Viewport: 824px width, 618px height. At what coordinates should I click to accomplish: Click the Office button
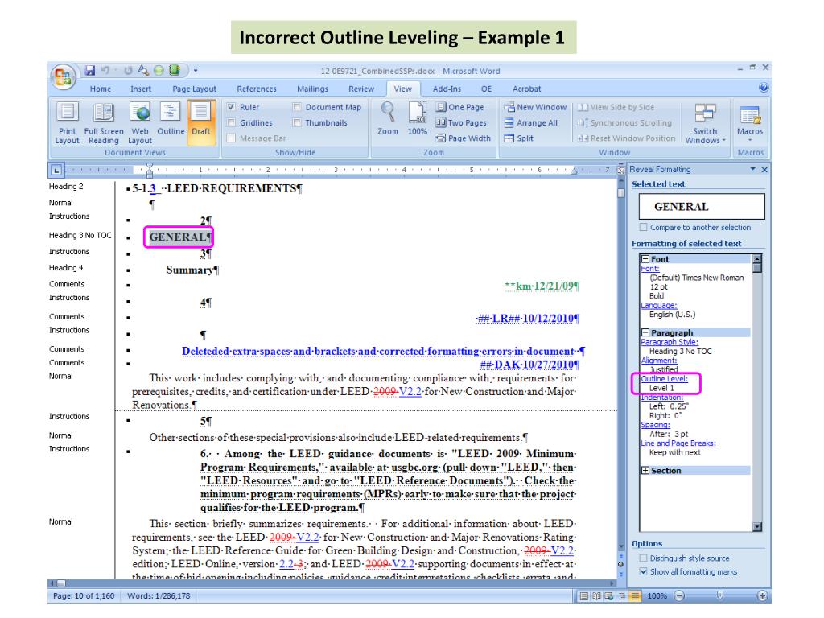point(63,76)
